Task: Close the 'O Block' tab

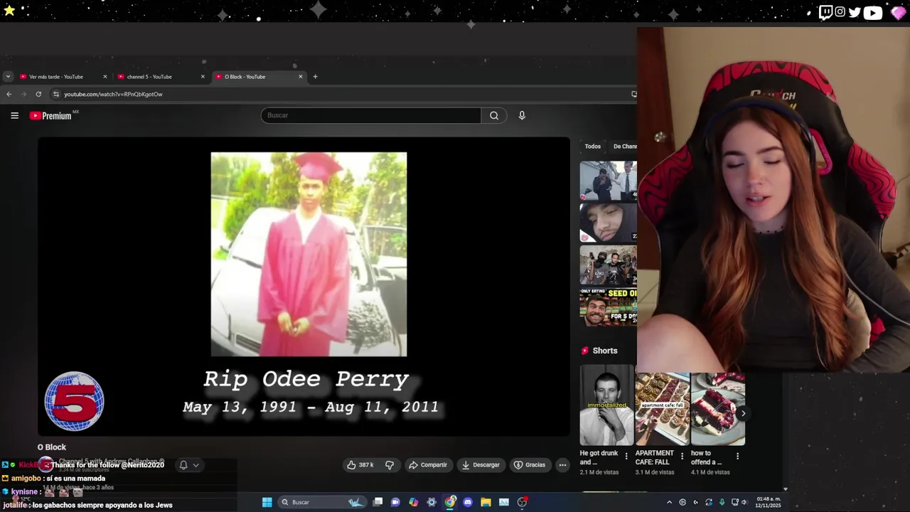Action: (x=300, y=77)
